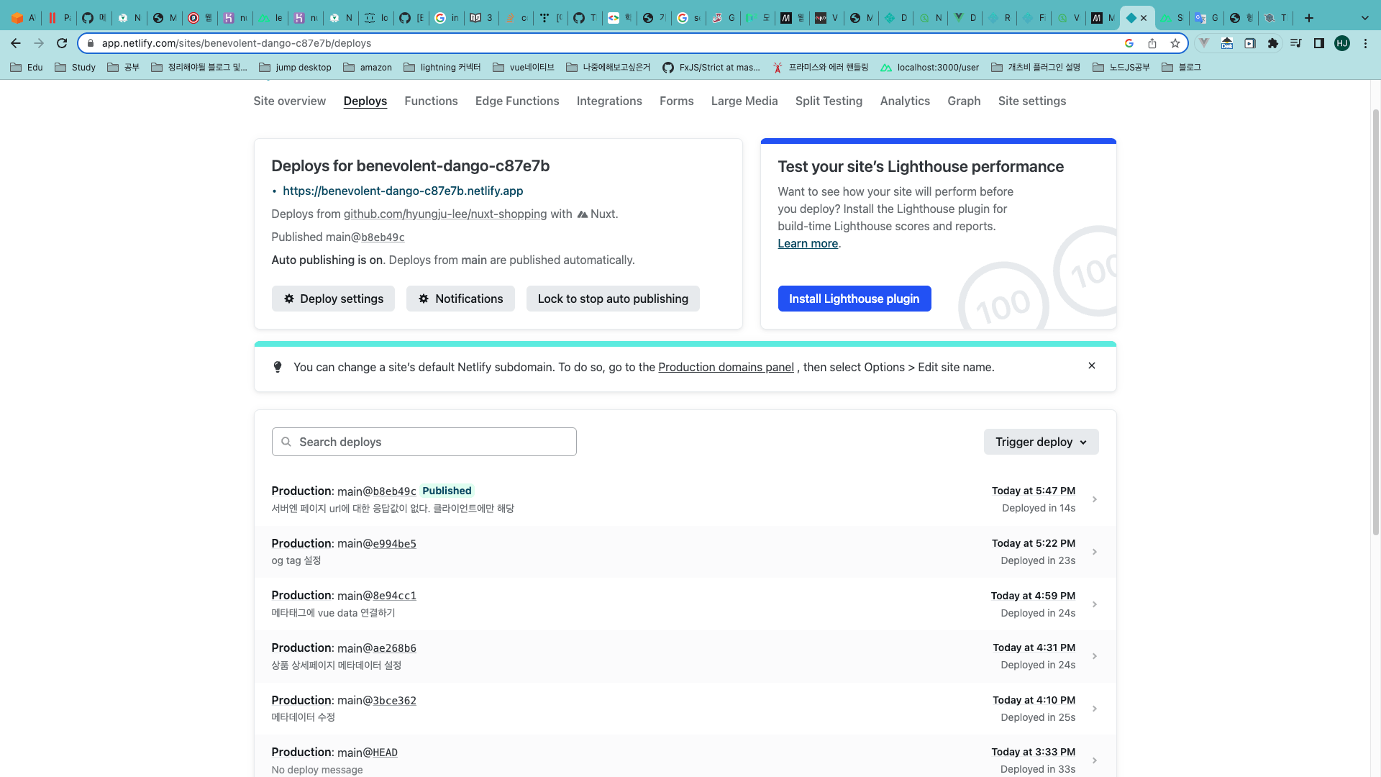Focus the Search deploys input field
This screenshot has height=777, width=1381.
[424, 442]
